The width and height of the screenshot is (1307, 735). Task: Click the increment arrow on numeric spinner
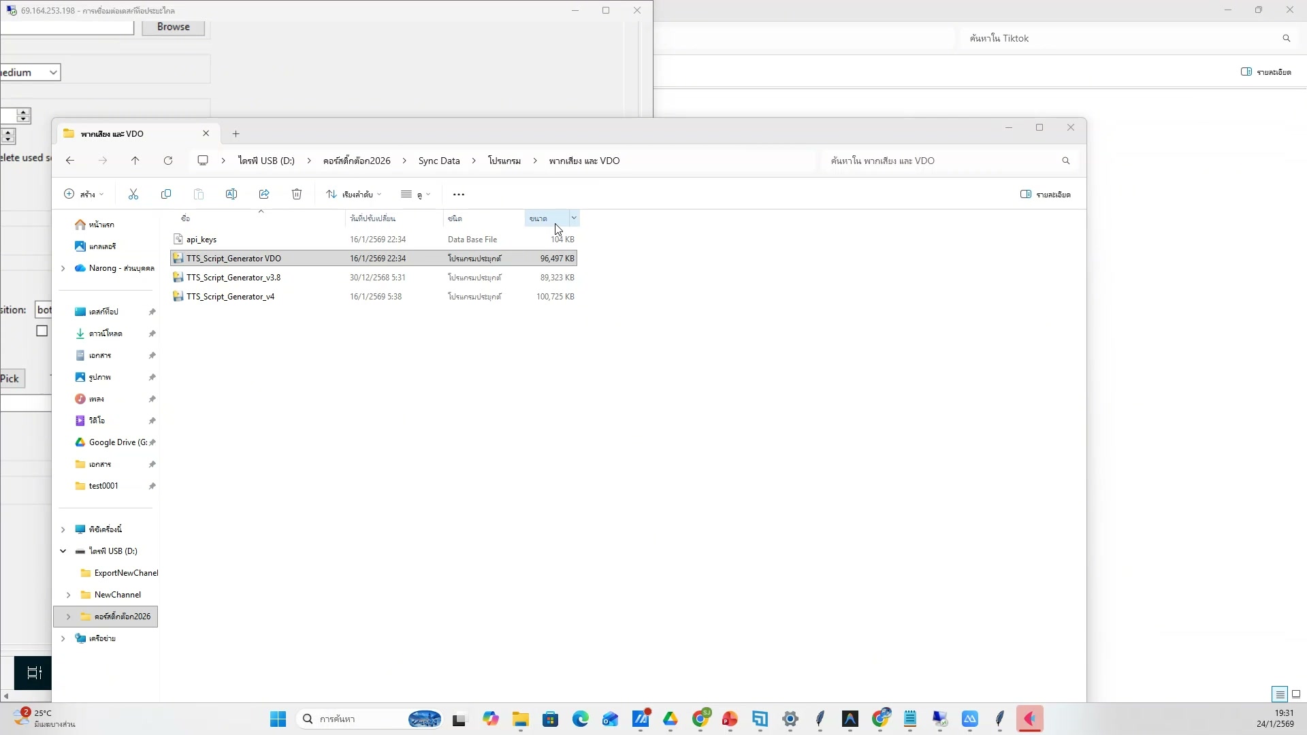click(24, 112)
